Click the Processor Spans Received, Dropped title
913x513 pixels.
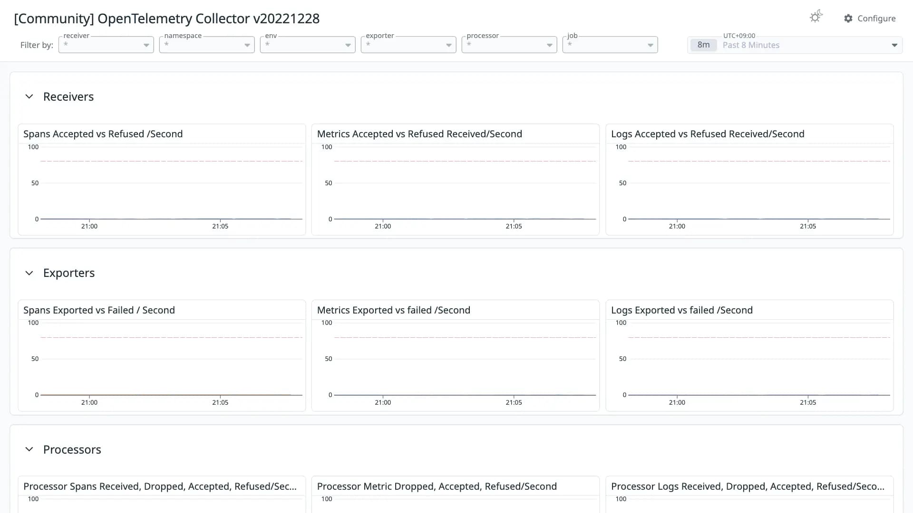click(x=160, y=486)
